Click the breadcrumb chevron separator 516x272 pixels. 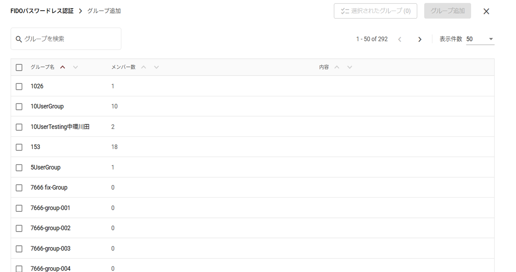click(x=80, y=11)
